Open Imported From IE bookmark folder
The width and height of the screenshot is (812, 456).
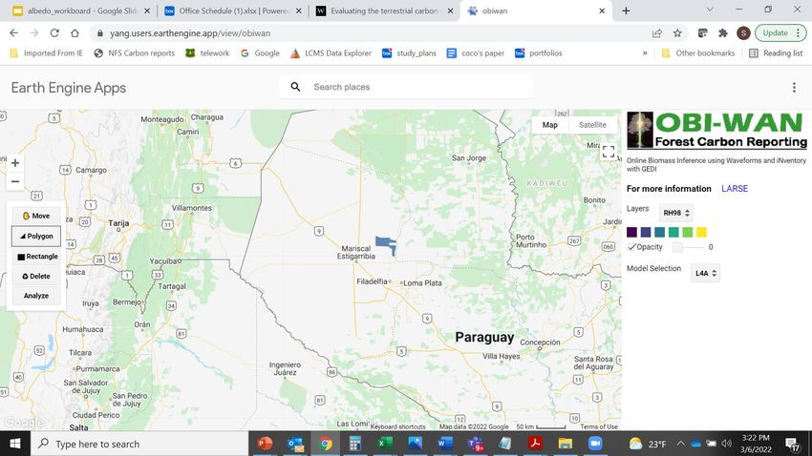pyautogui.click(x=46, y=53)
